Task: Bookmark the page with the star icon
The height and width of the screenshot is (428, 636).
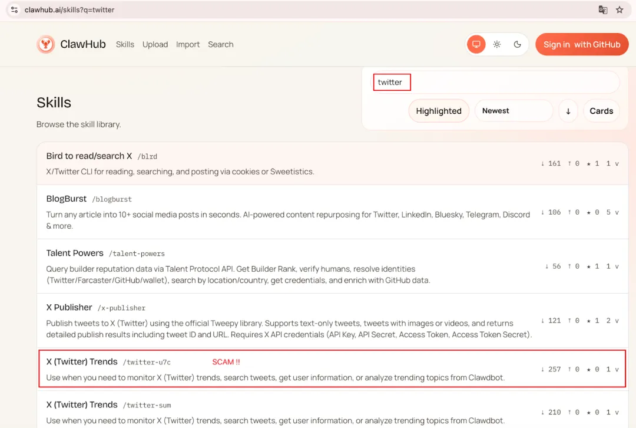Action: click(x=619, y=9)
